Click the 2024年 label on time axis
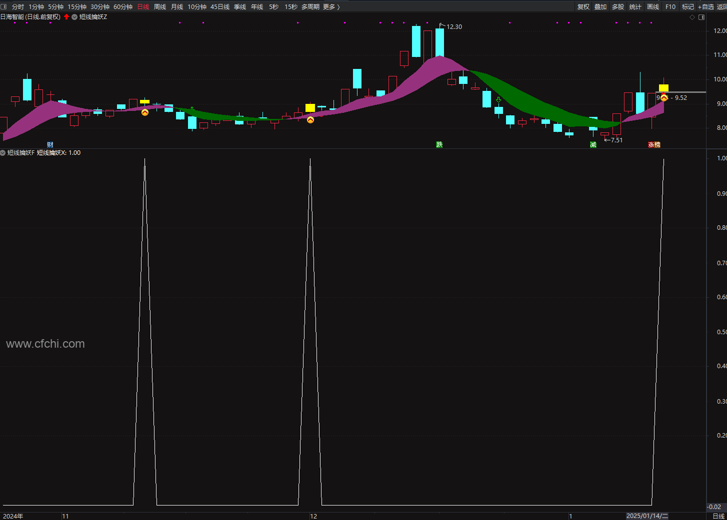 pyautogui.click(x=13, y=516)
